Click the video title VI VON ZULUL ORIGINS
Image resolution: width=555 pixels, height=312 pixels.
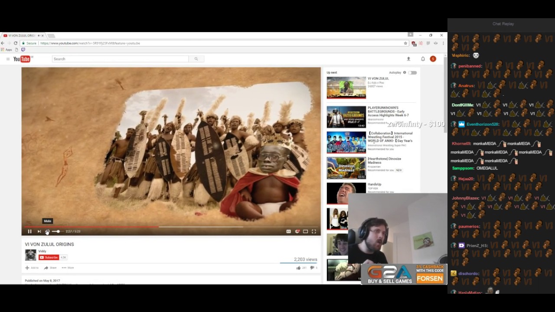[49, 244]
